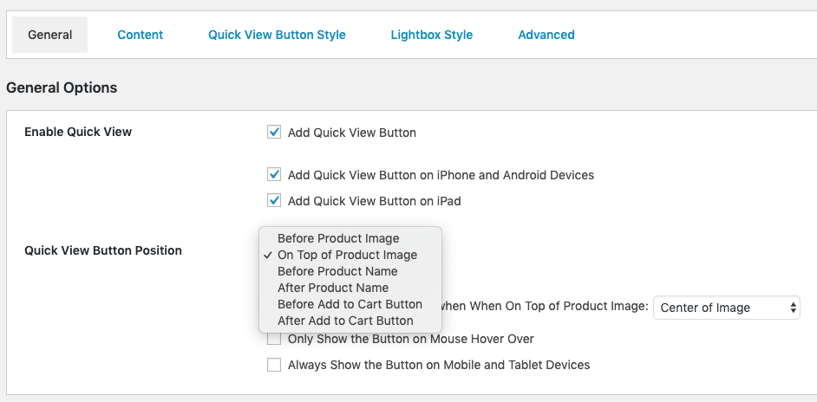
Task: Check Always Show Button on Mobile and Tablet
Action: (x=274, y=365)
